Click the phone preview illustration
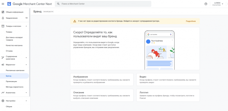Viewport: 228px width, 111px height. tap(159, 50)
